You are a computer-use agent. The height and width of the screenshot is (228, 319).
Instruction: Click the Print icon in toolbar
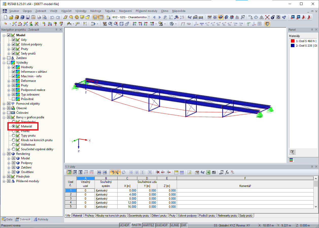(39, 17)
